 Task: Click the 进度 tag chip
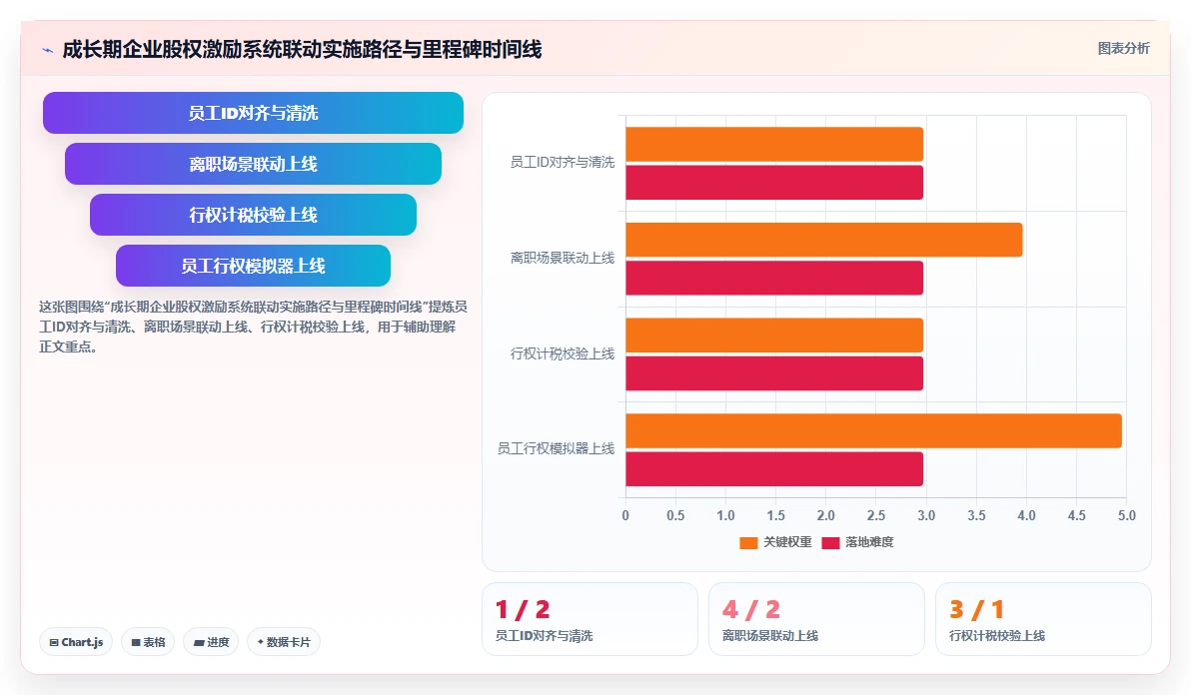click(x=211, y=642)
